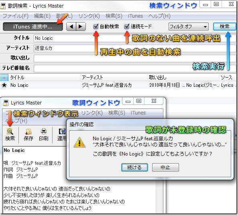
Task: Sort results by 歌い出し column header
Action: 183,78
